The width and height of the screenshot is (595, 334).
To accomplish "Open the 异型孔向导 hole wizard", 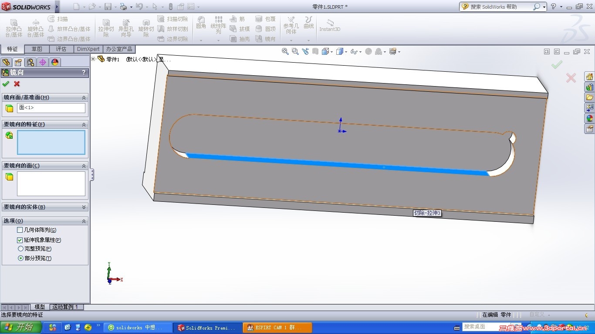I will [x=126, y=28].
